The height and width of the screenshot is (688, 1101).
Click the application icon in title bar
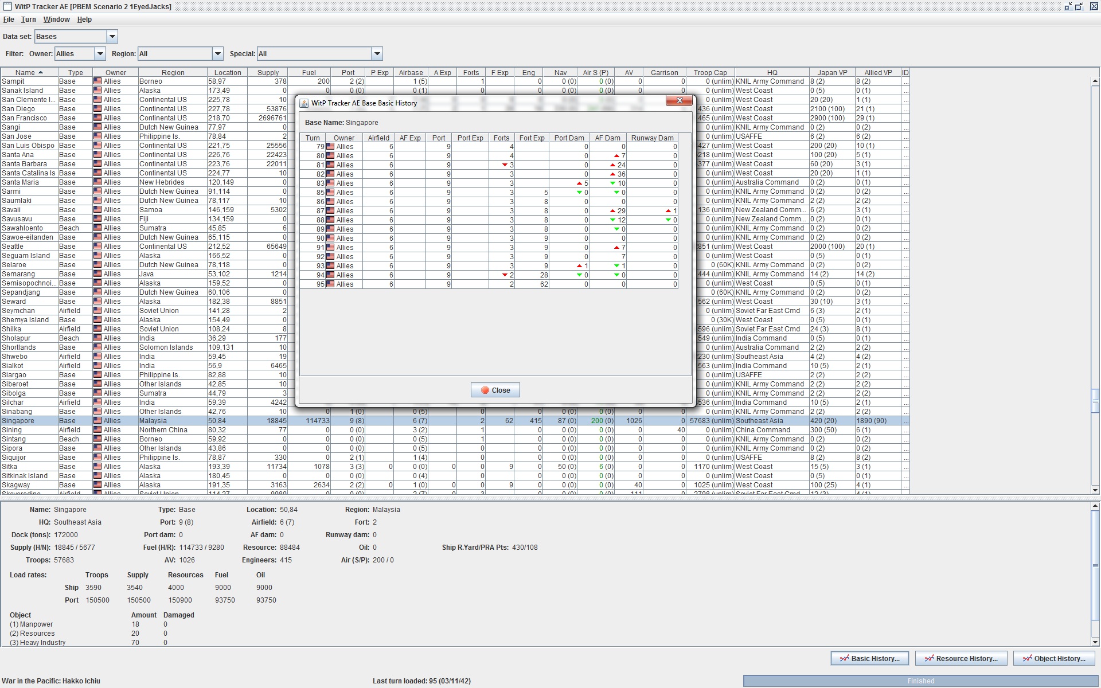pyautogui.click(x=7, y=6)
